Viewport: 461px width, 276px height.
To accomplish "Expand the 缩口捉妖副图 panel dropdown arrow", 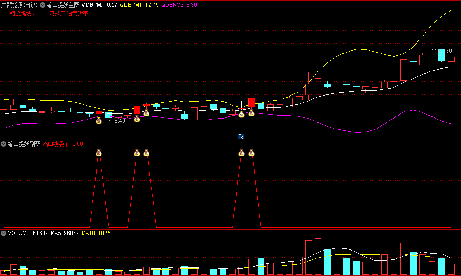I will click(x=4, y=144).
